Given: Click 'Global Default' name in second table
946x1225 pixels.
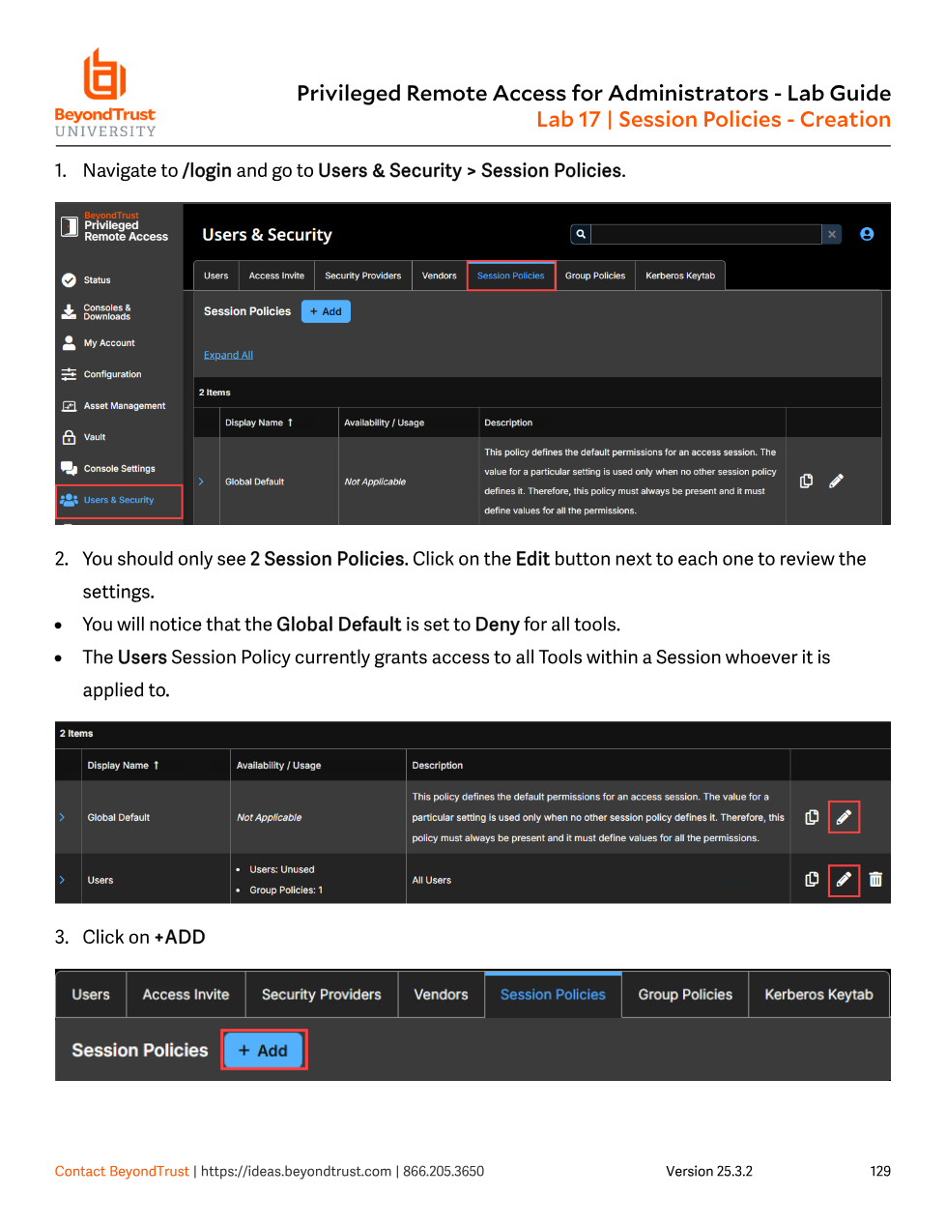Looking at the screenshot, I should (x=119, y=817).
